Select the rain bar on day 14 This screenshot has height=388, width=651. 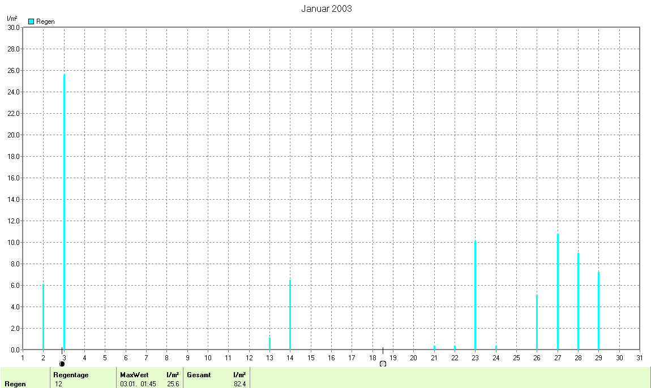[290, 314]
